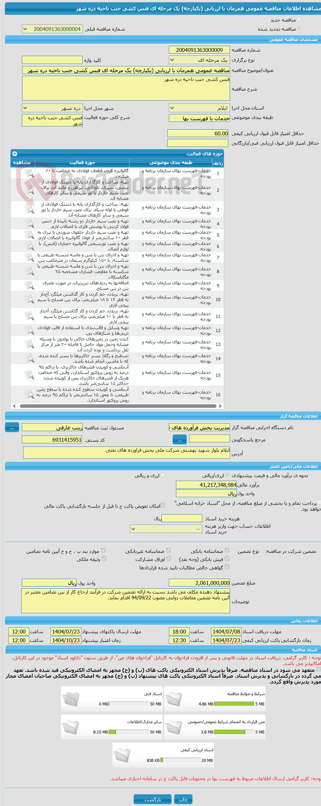
Task: Open view icon for activity row 9
Action: (x=29, y=285)
